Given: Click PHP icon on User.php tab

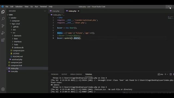Looking at the screenshot, I should click(x=51, y=11).
